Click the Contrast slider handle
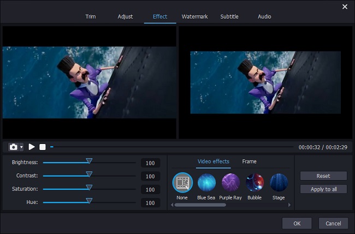This screenshot has width=355, height=234. (89, 174)
